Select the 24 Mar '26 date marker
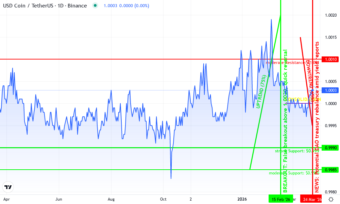340x204 pixels. (312, 199)
